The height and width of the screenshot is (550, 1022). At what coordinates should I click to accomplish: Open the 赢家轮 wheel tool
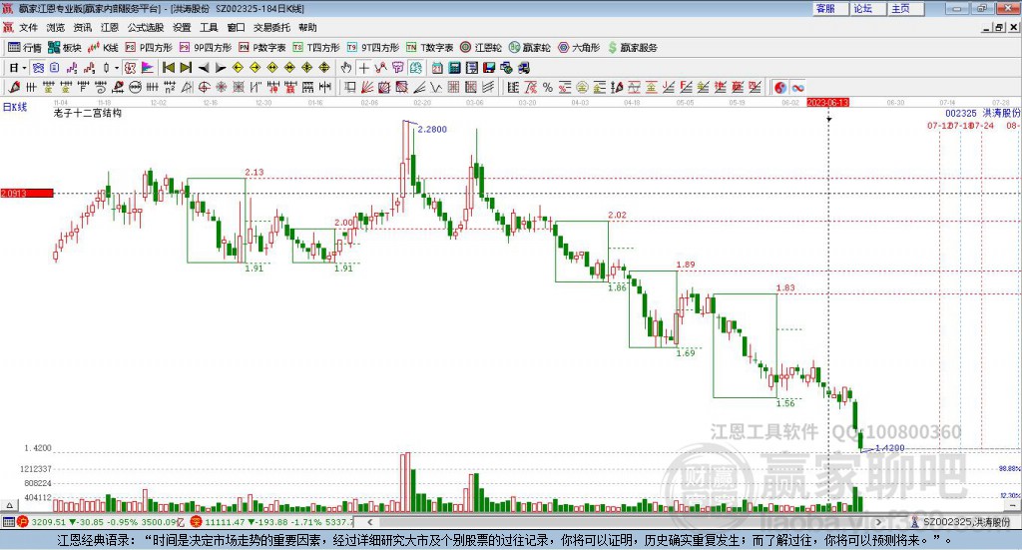point(529,48)
